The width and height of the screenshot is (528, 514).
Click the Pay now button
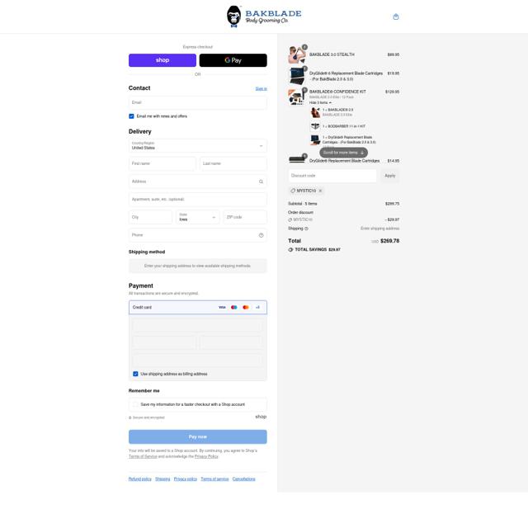point(198,437)
